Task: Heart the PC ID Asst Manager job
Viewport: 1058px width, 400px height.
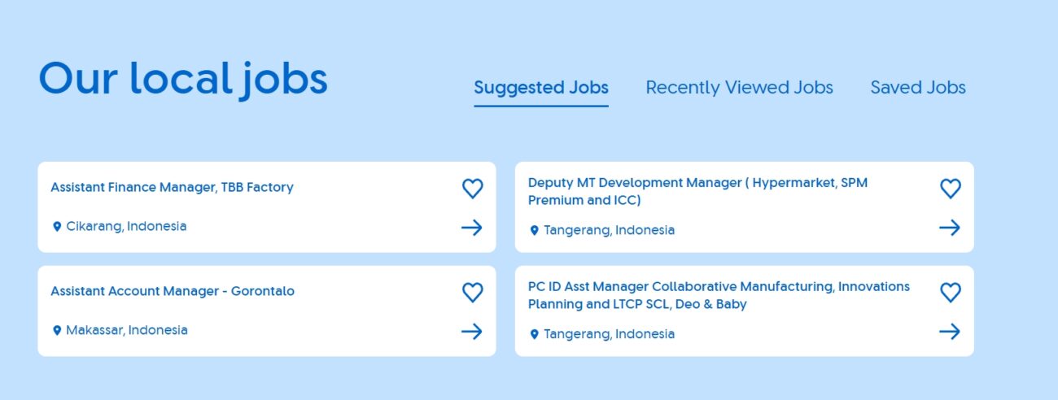Action: tap(950, 293)
